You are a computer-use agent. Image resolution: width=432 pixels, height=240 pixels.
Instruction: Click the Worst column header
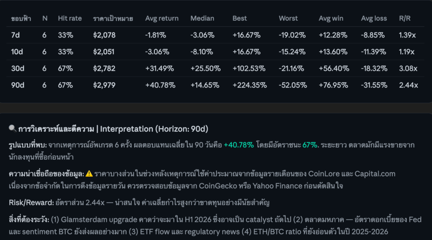pos(288,19)
